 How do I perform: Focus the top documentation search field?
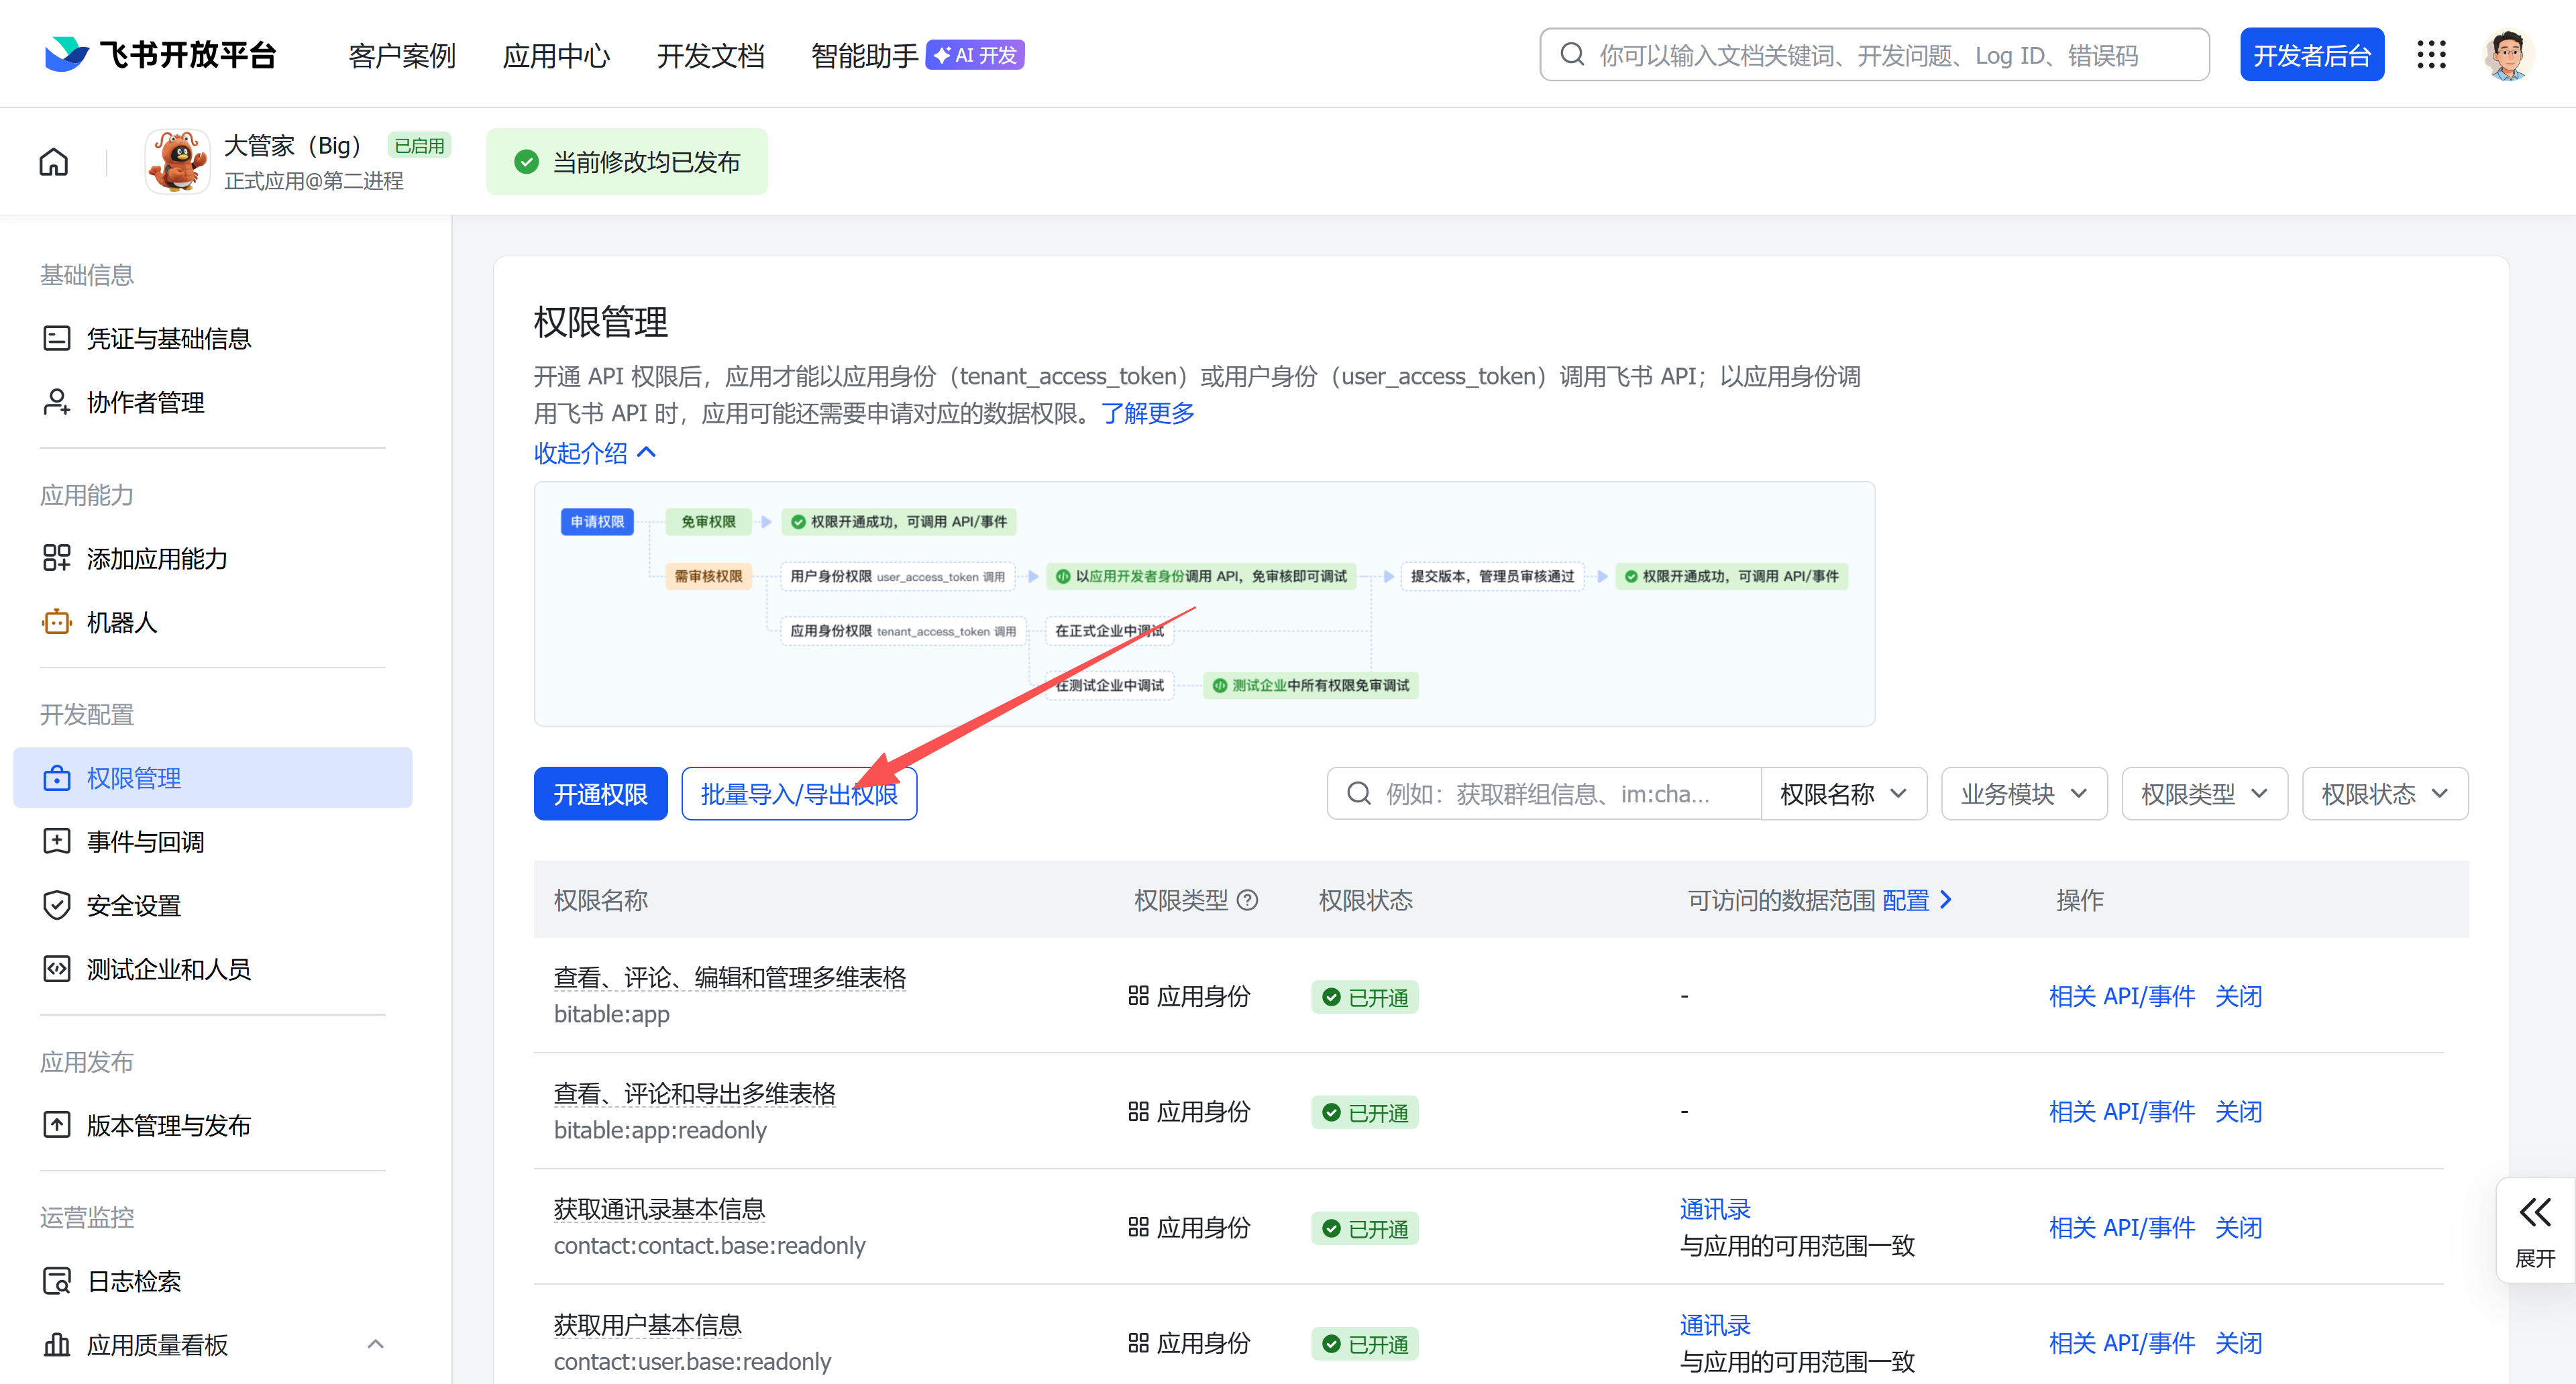point(1874,54)
